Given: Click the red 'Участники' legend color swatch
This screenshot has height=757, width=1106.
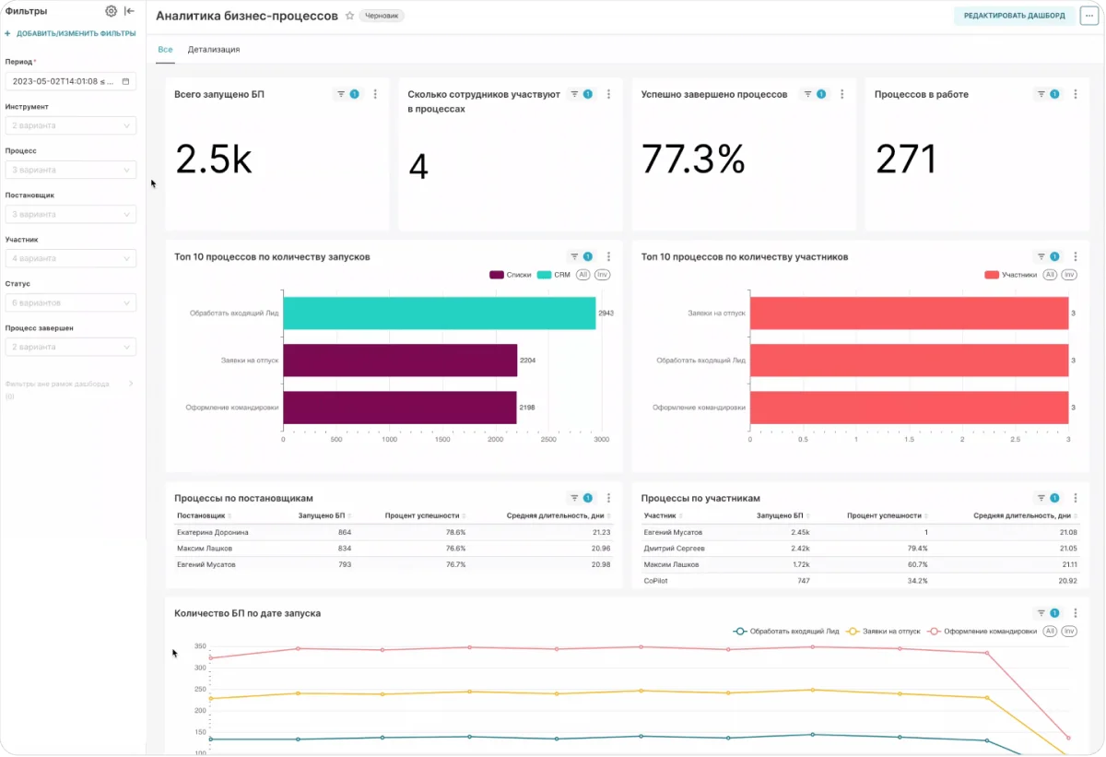Looking at the screenshot, I should [x=992, y=275].
